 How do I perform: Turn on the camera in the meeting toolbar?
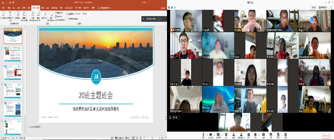click(211, 135)
